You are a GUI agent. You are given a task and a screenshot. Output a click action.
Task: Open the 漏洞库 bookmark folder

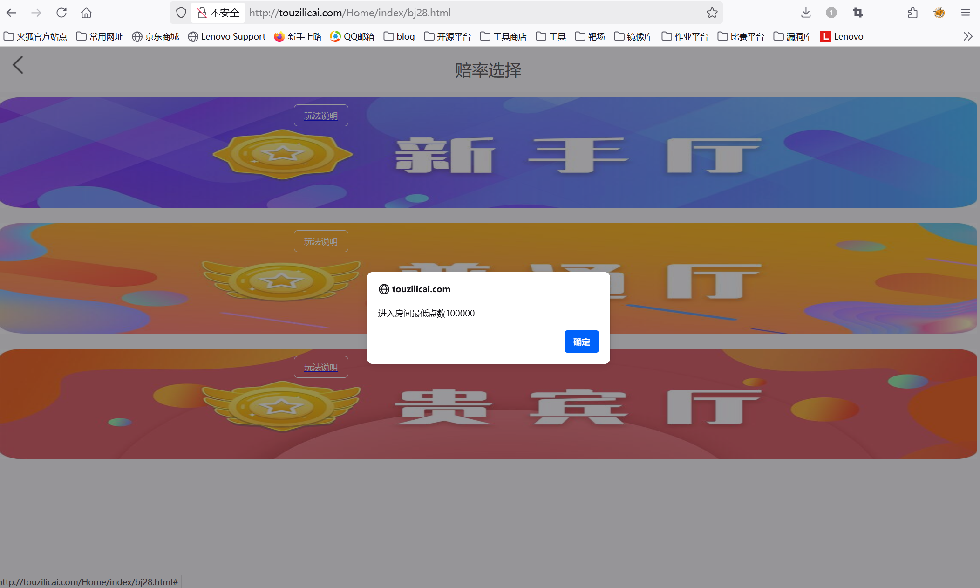tap(792, 36)
